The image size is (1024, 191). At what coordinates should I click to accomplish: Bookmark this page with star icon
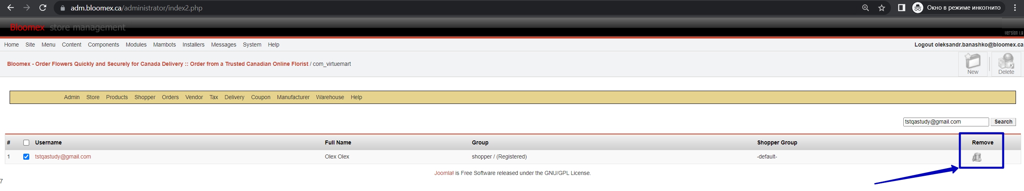pyautogui.click(x=882, y=8)
